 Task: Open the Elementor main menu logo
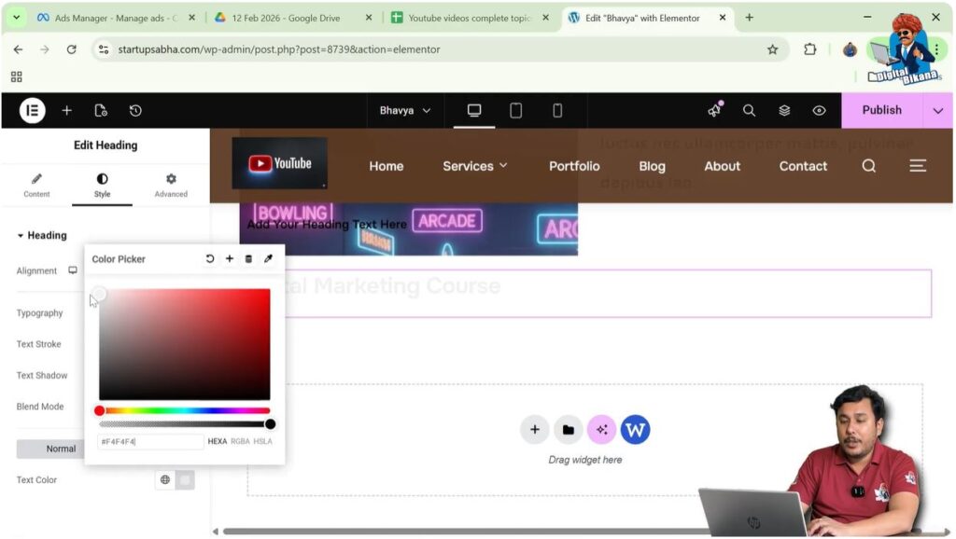point(33,110)
